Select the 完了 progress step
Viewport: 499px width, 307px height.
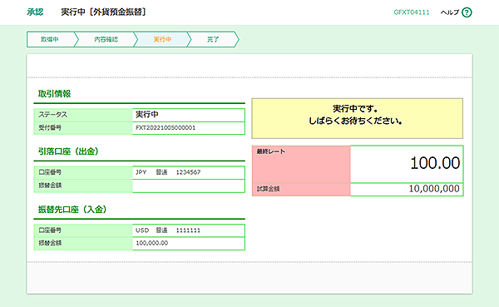tap(213, 39)
